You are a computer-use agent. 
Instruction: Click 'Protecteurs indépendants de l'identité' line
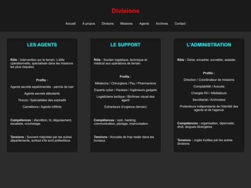pyautogui.click(x=209, y=108)
